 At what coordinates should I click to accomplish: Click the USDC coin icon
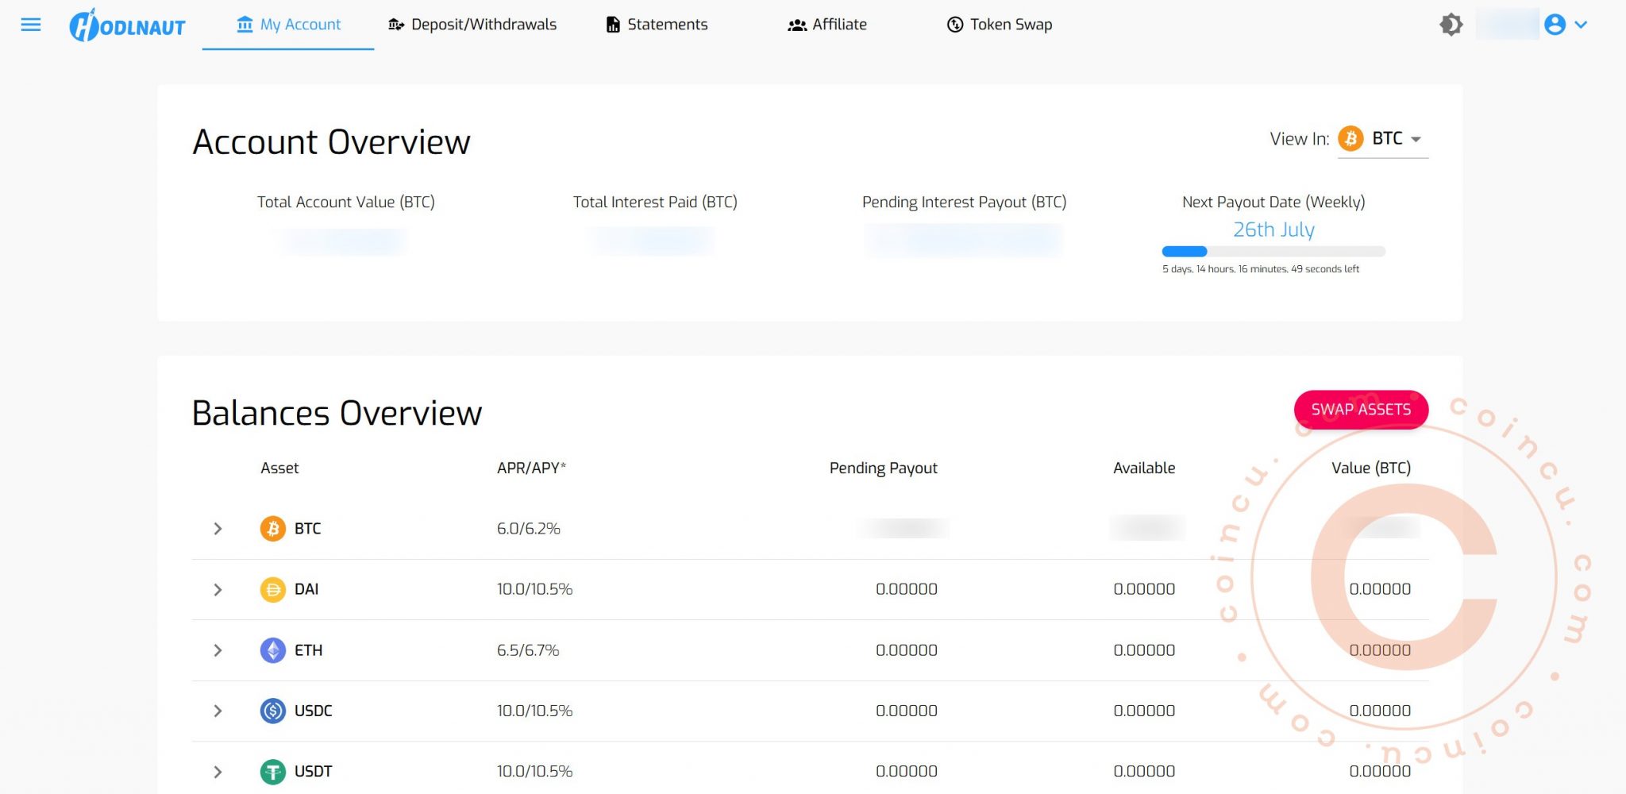pos(272,711)
